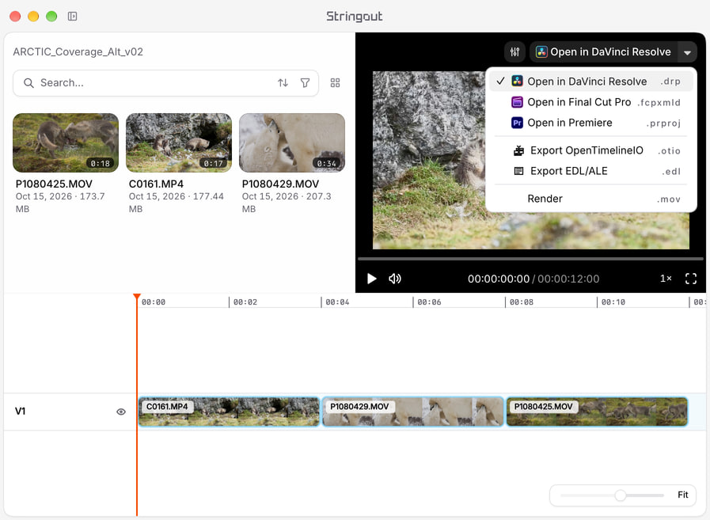This screenshot has width=710, height=520.
Task: Open the preview adjustments sliders icon
Action: pos(514,52)
